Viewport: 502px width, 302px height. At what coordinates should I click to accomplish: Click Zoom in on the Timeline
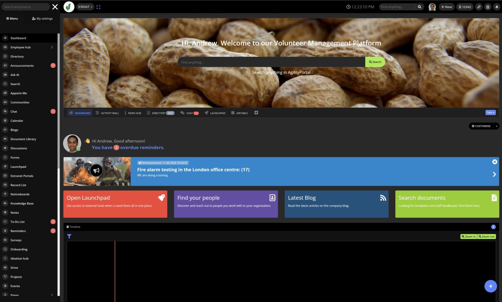point(468,236)
